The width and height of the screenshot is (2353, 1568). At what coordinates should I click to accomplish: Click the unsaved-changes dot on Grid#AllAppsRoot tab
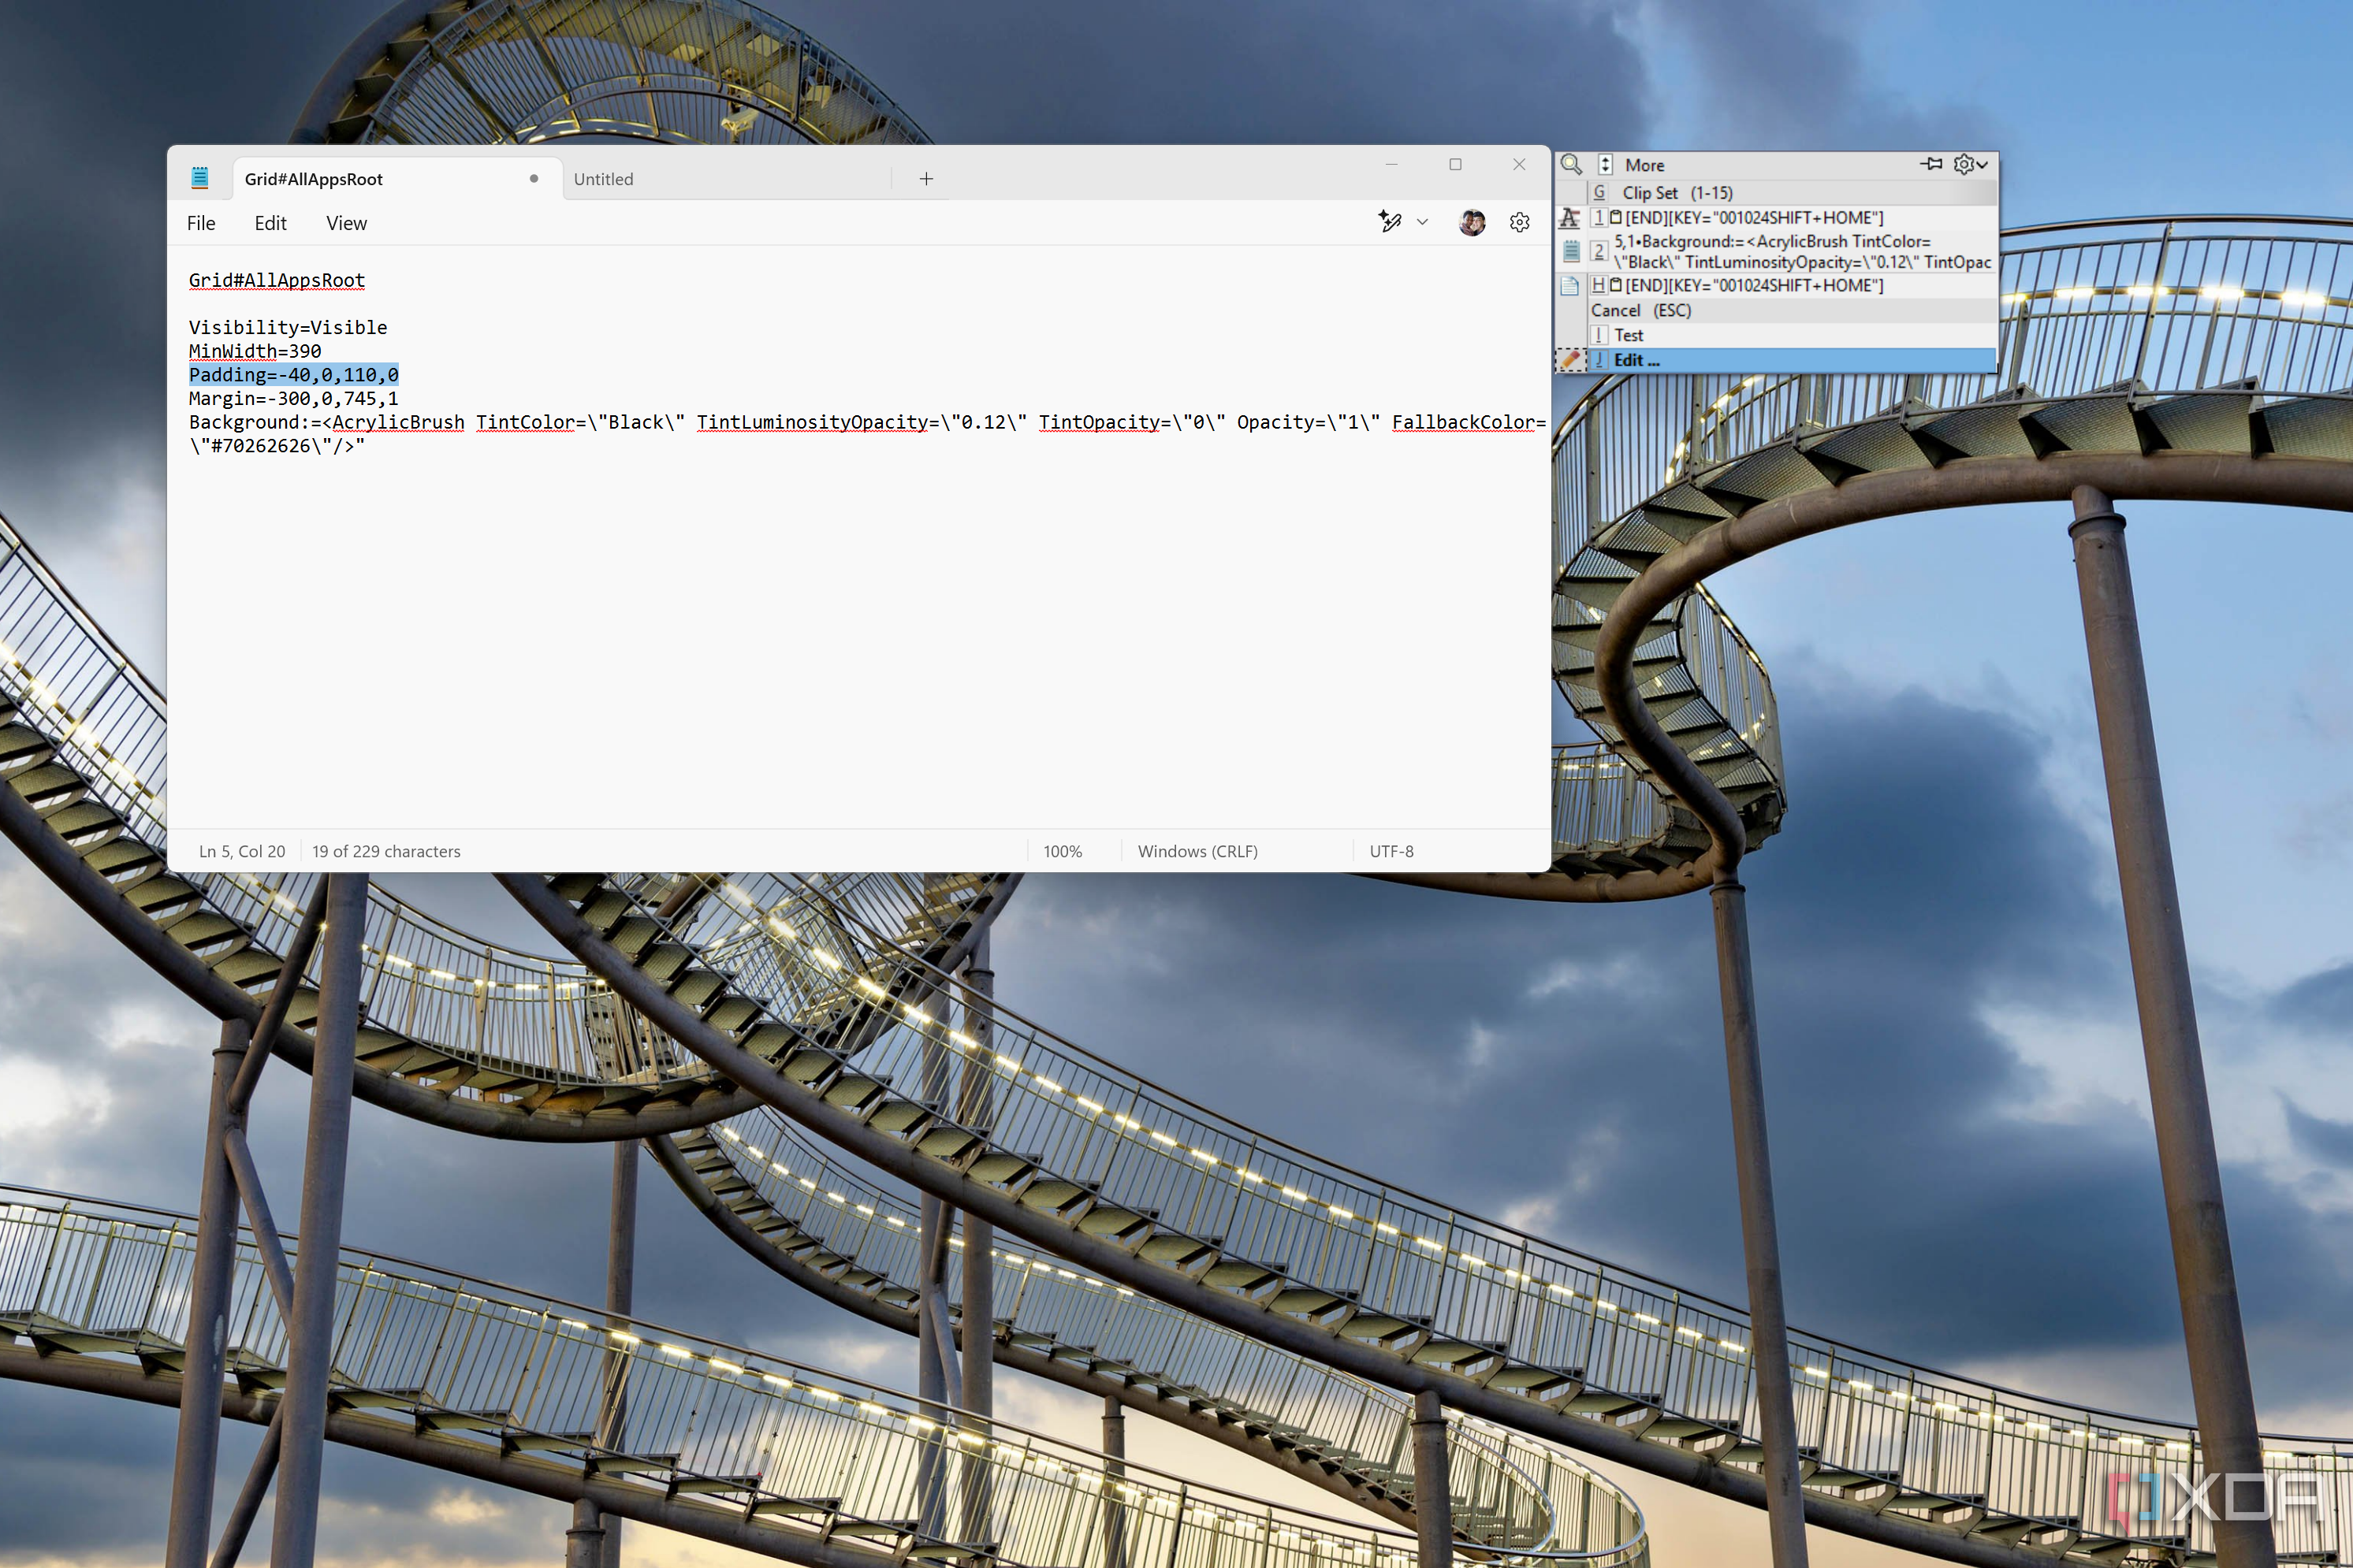534,179
